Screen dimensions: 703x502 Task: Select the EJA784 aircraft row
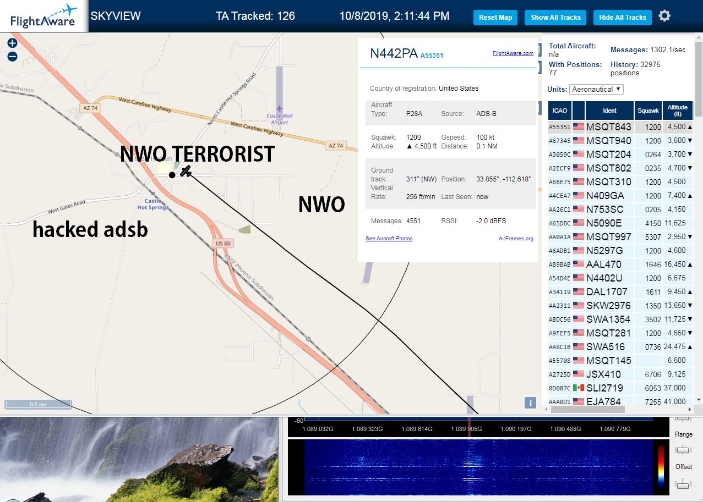[x=620, y=401]
